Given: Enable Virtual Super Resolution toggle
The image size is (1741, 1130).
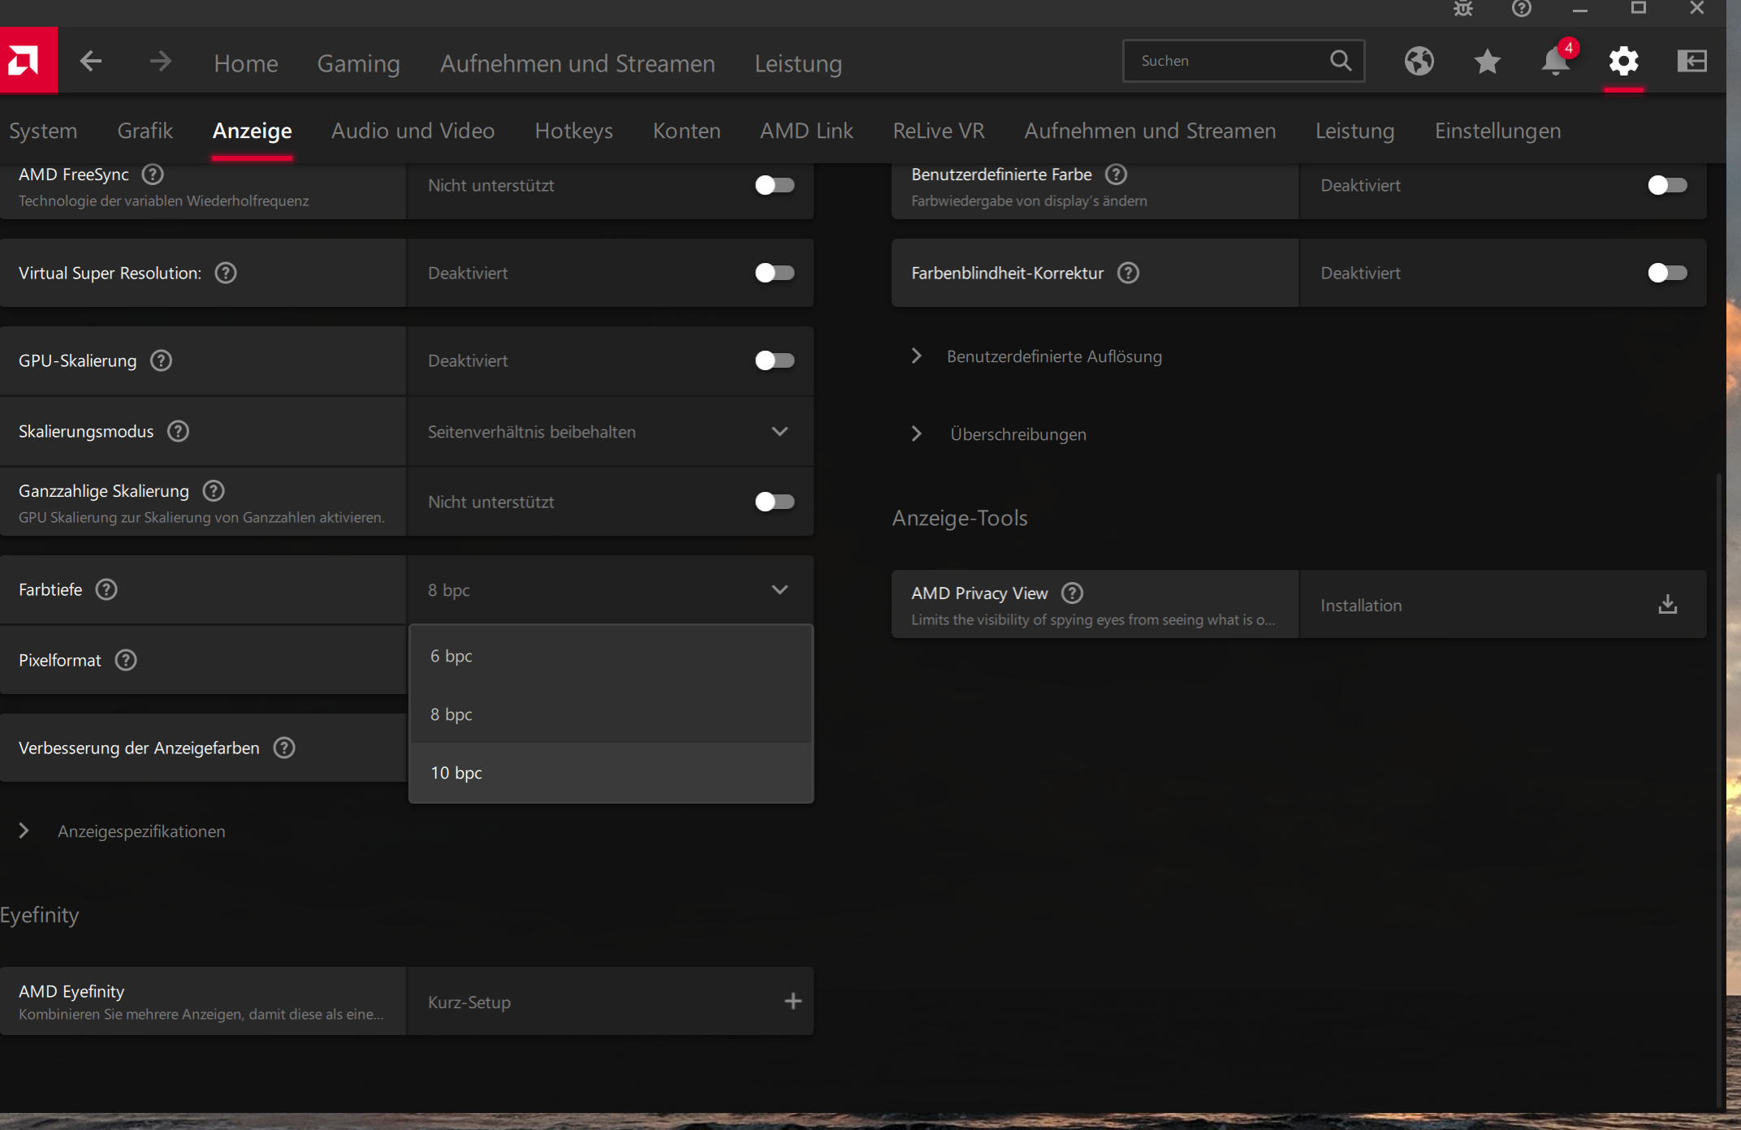Looking at the screenshot, I should coord(774,273).
